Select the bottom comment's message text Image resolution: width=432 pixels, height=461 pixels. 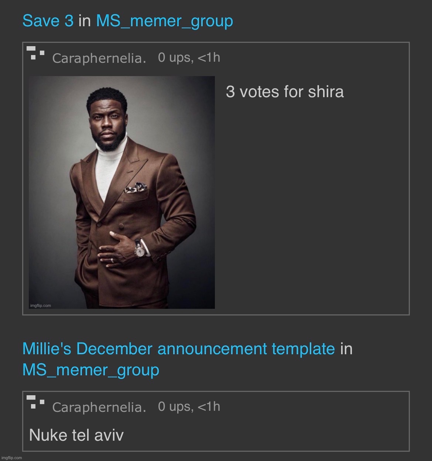pyautogui.click(x=76, y=435)
